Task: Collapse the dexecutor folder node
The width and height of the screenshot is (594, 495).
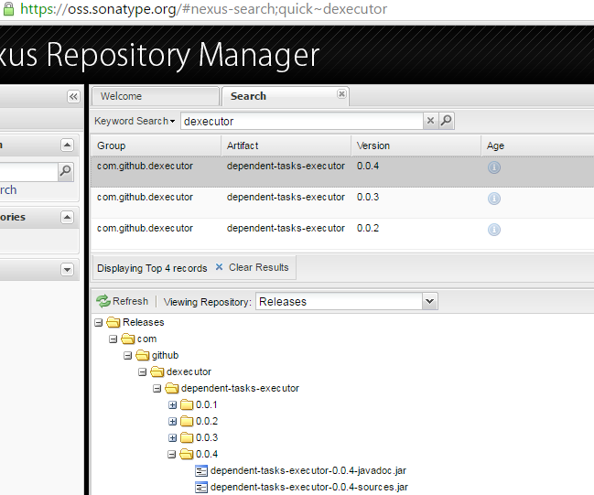Action: pos(142,371)
